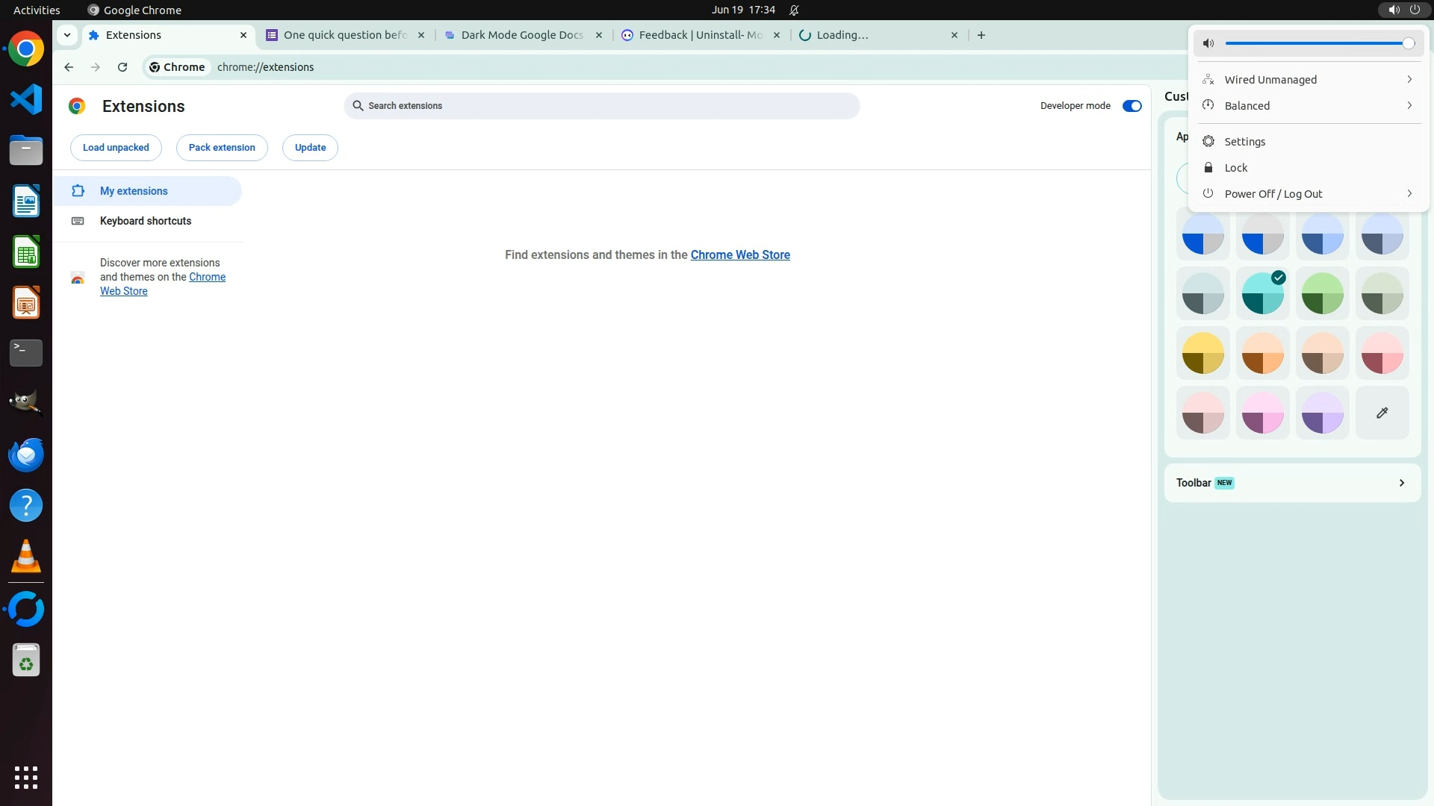Launch Visual Studio Code from the dock

point(26,99)
